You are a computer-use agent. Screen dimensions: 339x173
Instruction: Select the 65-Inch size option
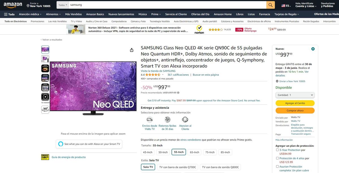[194, 152]
